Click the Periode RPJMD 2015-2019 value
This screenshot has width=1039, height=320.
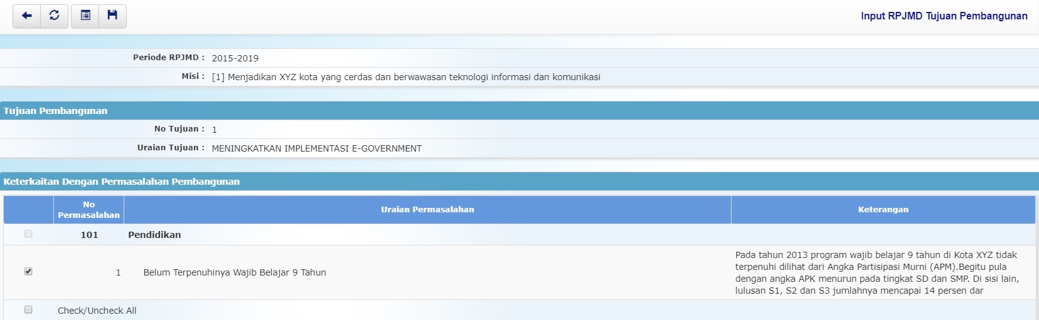(x=235, y=58)
